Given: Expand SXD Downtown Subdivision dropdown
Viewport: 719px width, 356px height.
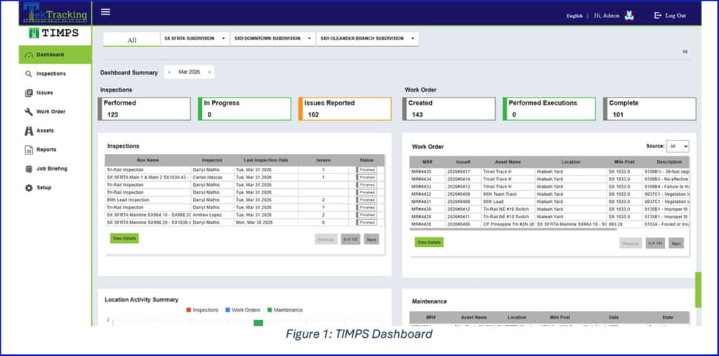Looking at the screenshot, I should coord(273,39).
